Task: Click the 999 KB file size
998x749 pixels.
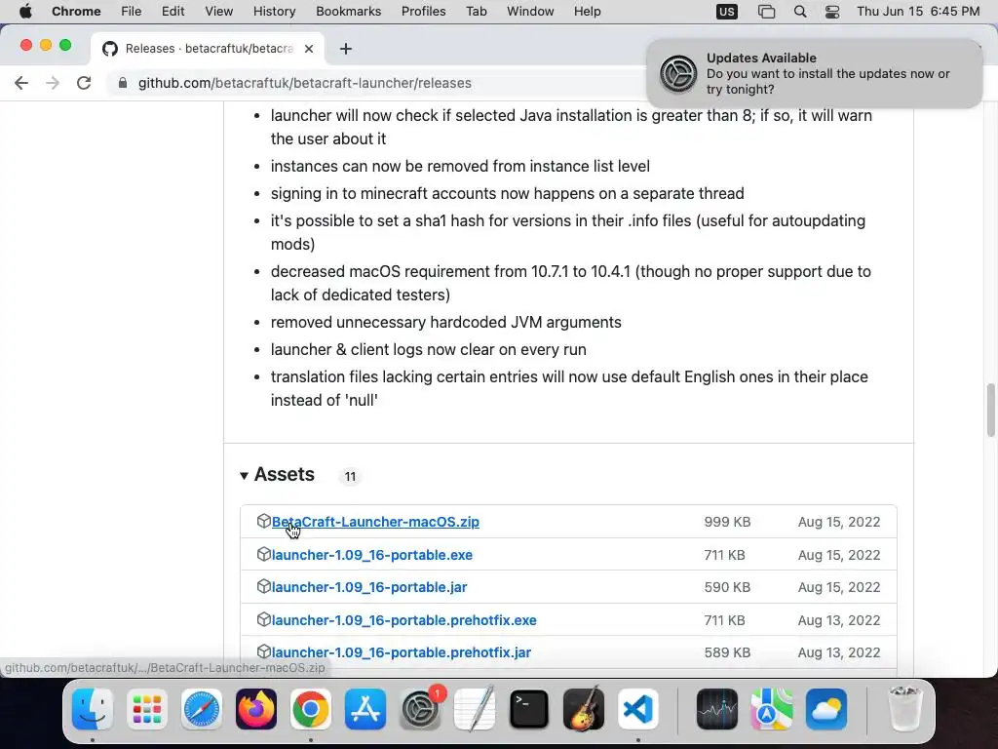Action: [727, 522]
